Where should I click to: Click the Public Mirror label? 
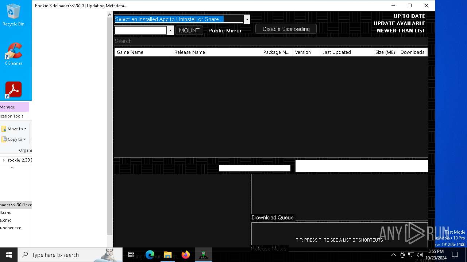click(x=225, y=31)
